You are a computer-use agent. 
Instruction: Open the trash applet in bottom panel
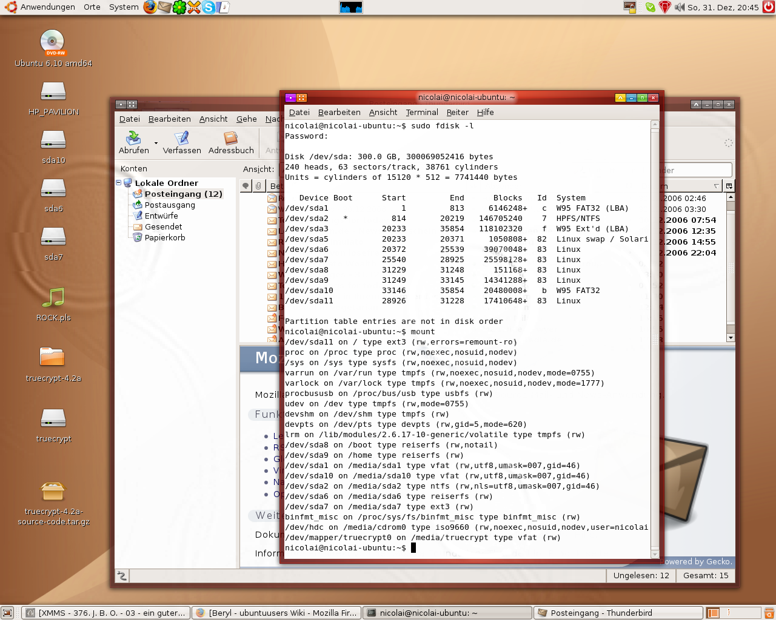(768, 613)
